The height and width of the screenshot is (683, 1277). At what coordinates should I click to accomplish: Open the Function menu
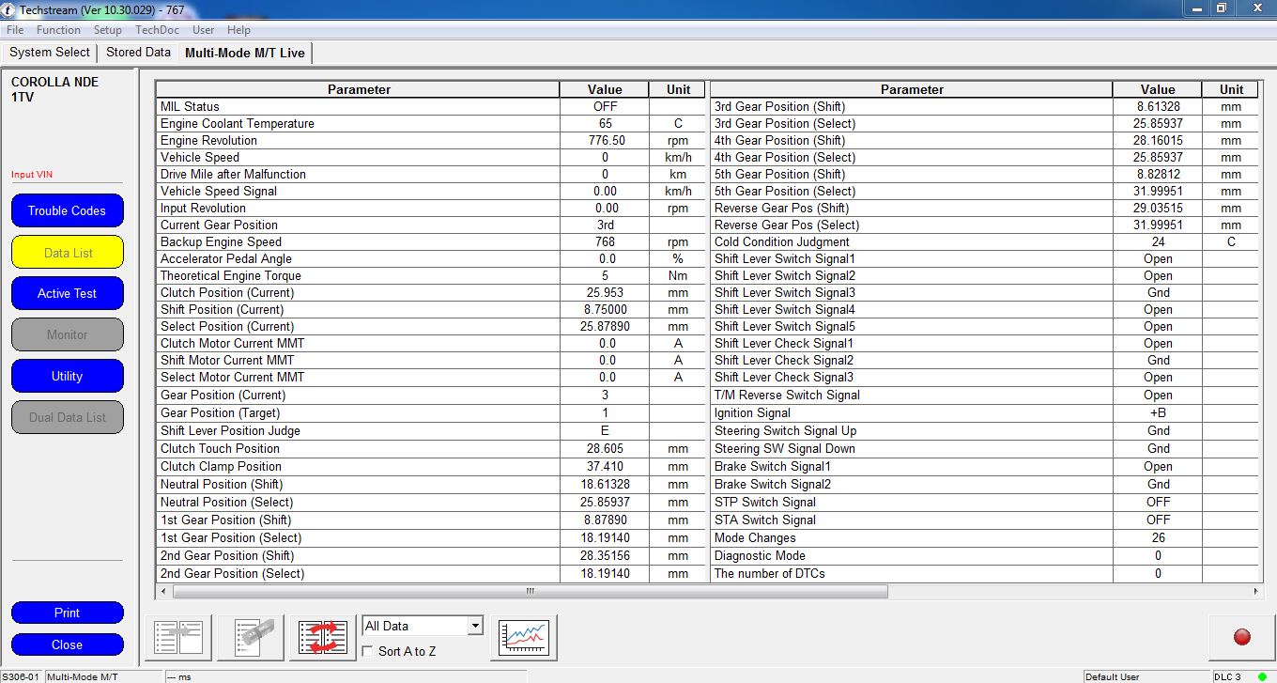point(58,30)
